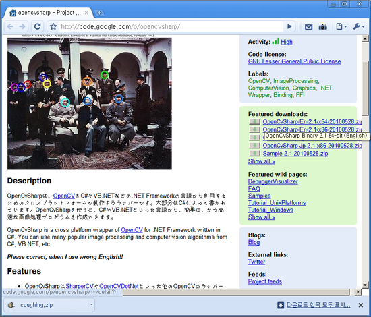Click the face detection sample image
The height and width of the screenshot is (317, 371).
click(x=90, y=103)
